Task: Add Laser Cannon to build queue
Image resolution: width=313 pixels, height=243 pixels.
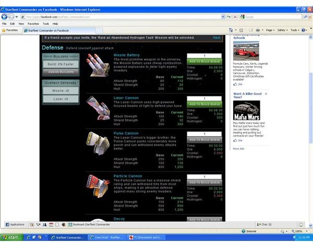Action: [x=204, y=104]
